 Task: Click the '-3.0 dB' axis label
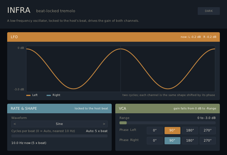click(x=19, y=89)
